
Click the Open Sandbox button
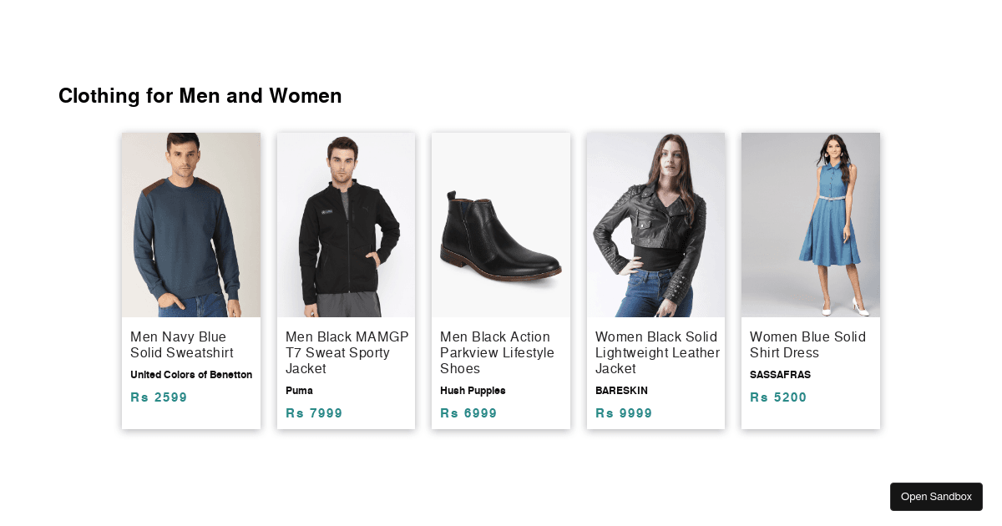pyautogui.click(x=936, y=497)
